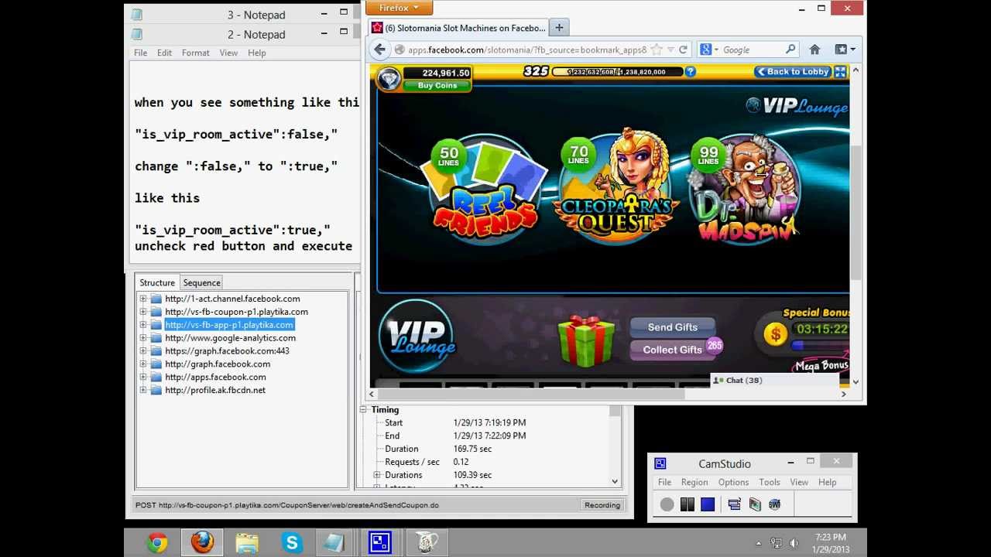Screen dimensions: 991x557
Task: Switch to the Structure tab
Action: 157,282
